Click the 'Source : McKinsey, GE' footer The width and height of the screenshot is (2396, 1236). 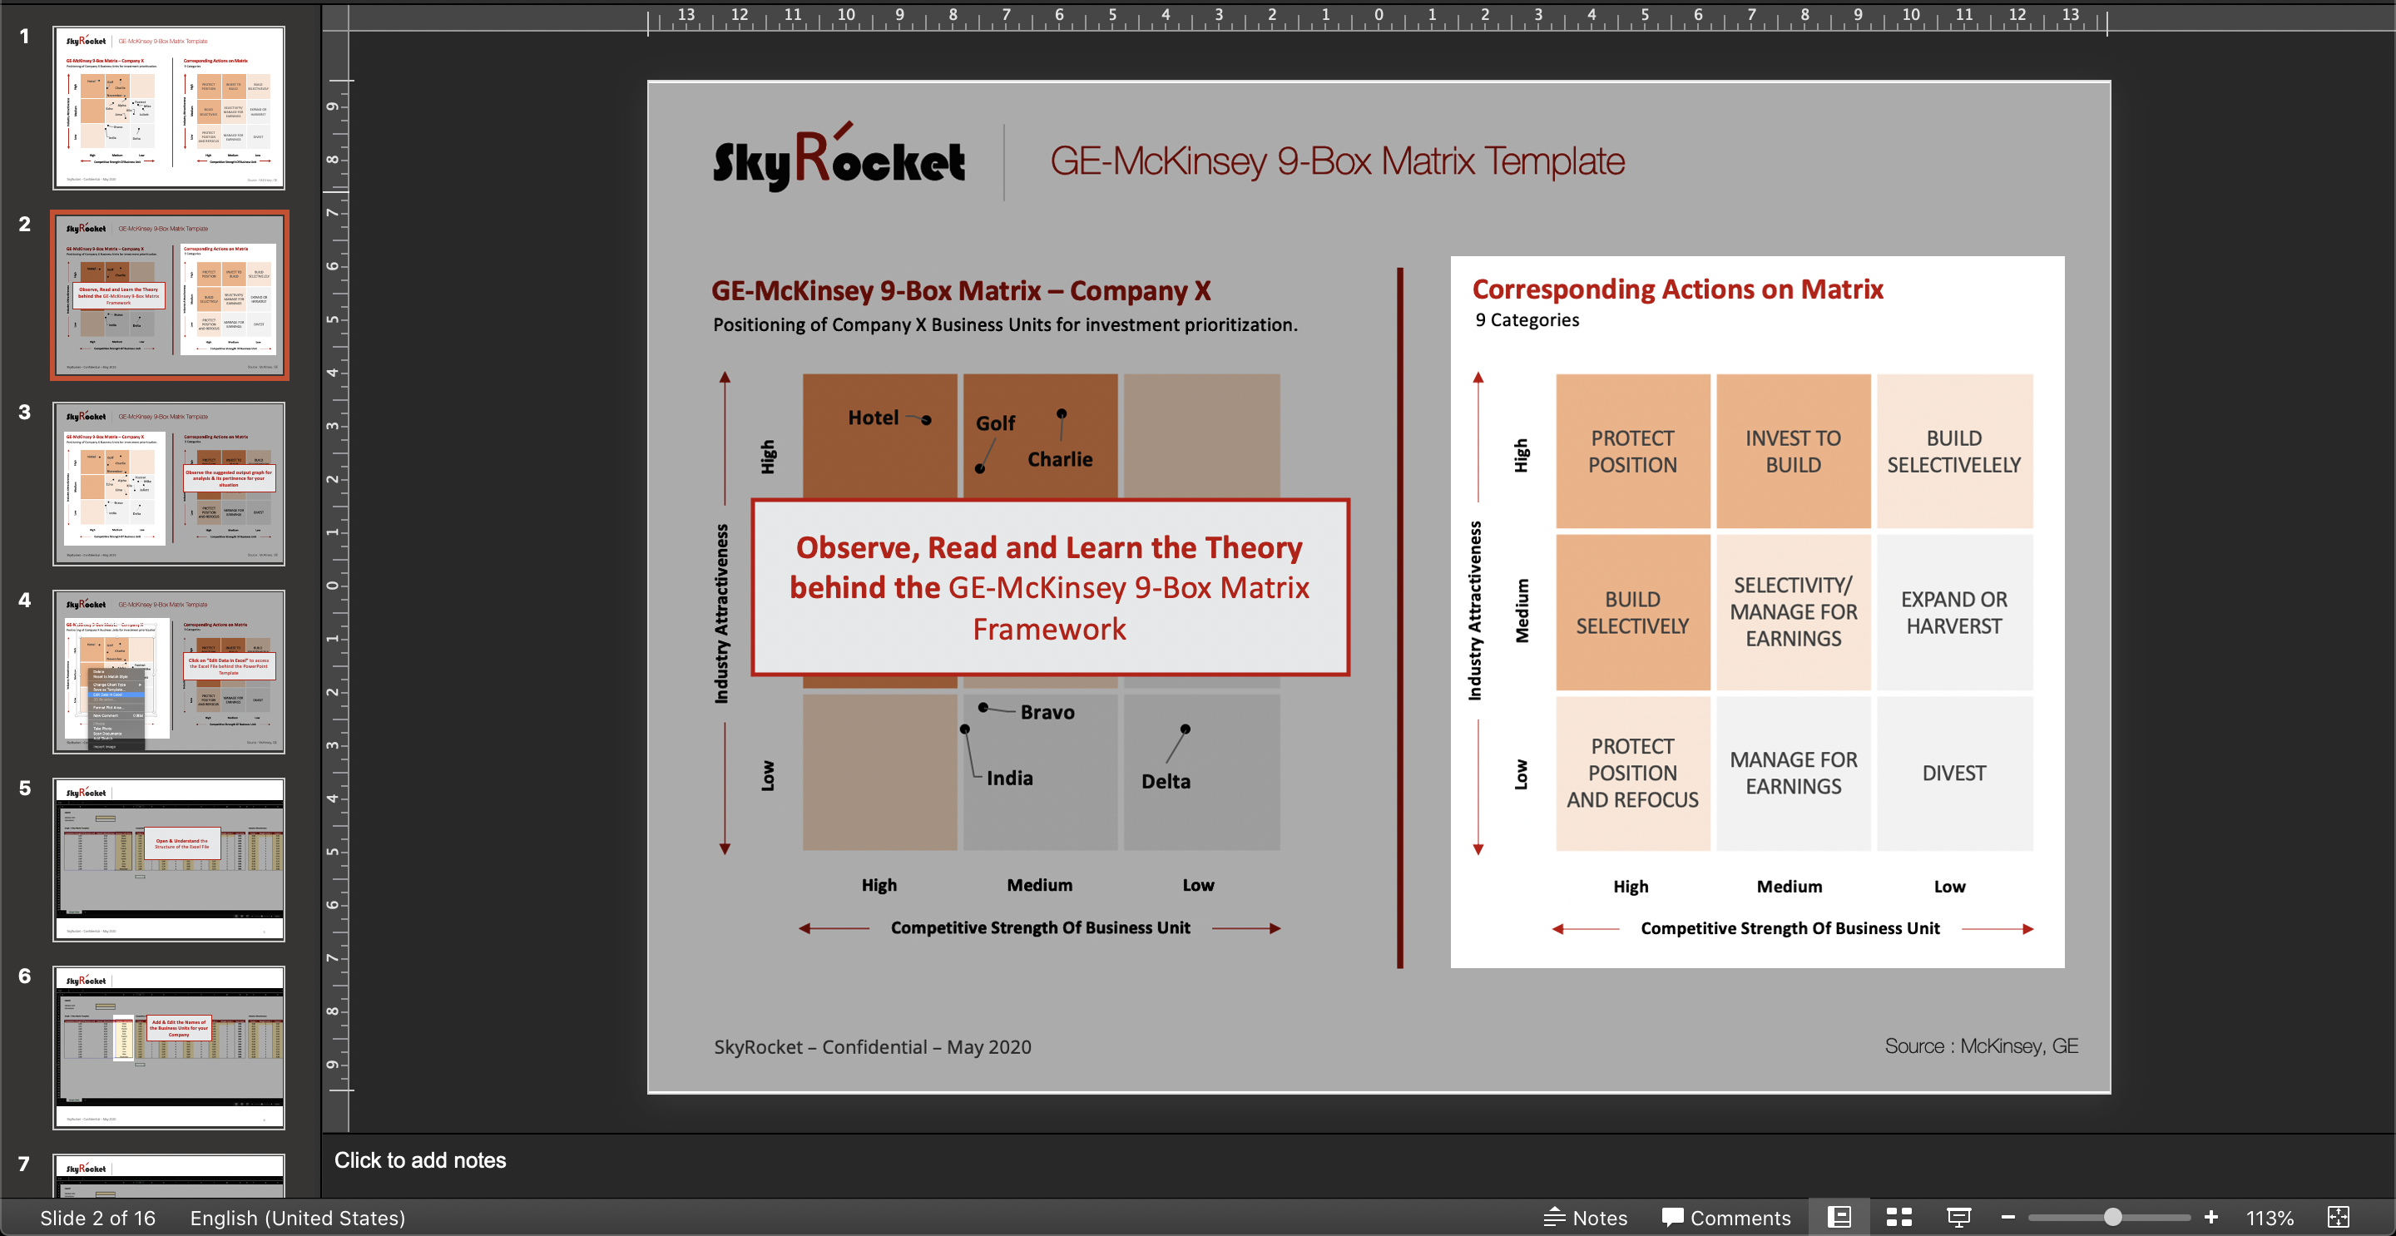[1981, 1046]
